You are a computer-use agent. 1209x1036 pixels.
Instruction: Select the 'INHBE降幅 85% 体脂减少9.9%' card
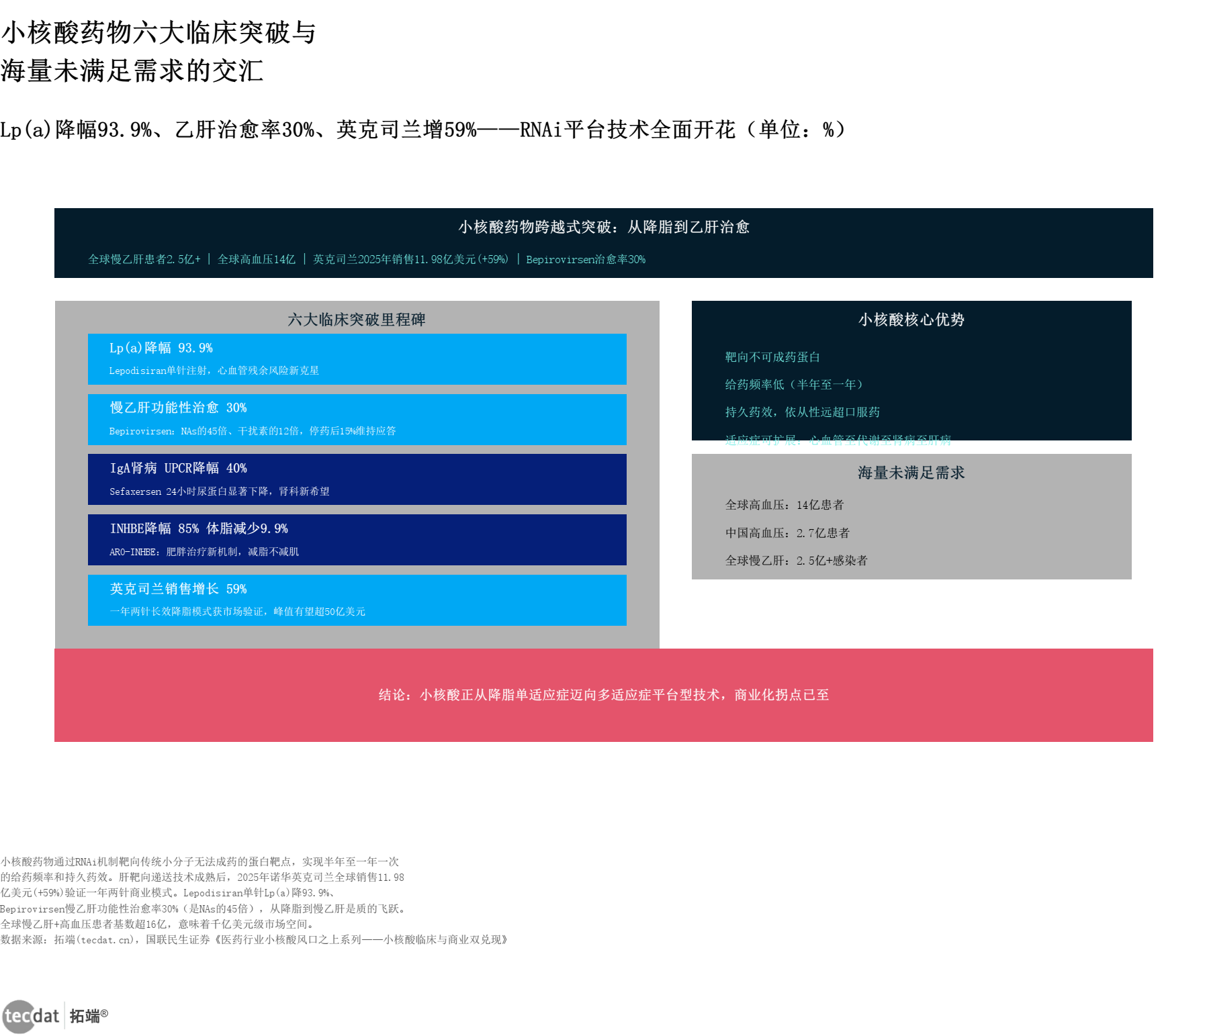(x=357, y=540)
